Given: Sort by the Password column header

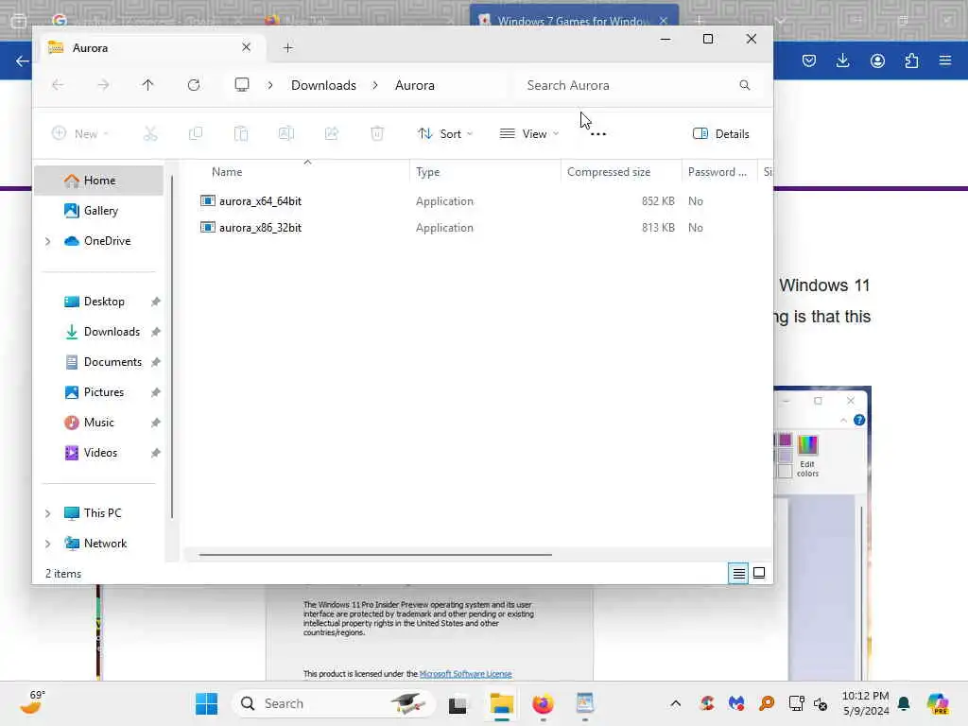Looking at the screenshot, I should click(717, 172).
